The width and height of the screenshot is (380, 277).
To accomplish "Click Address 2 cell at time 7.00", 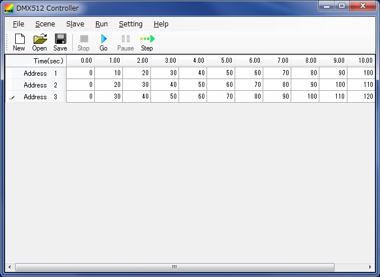I will (277, 85).
